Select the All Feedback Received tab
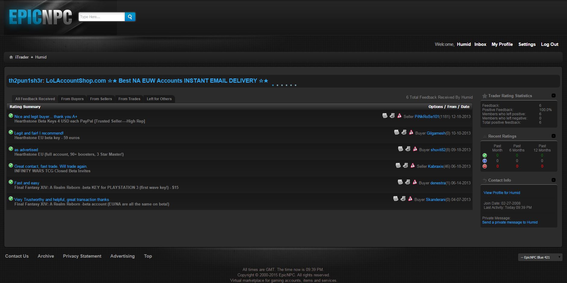 click(35, 99)
